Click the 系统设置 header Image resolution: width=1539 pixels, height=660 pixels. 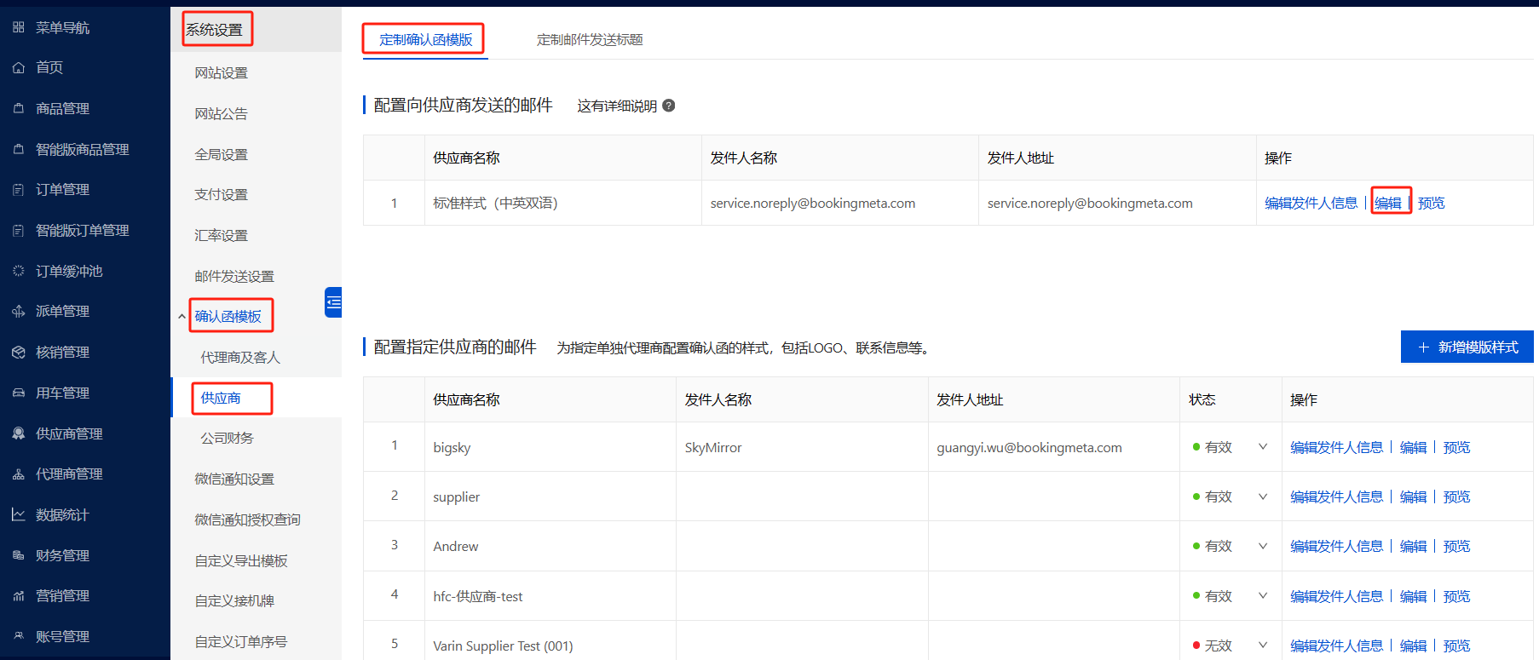tap(215, 30)
